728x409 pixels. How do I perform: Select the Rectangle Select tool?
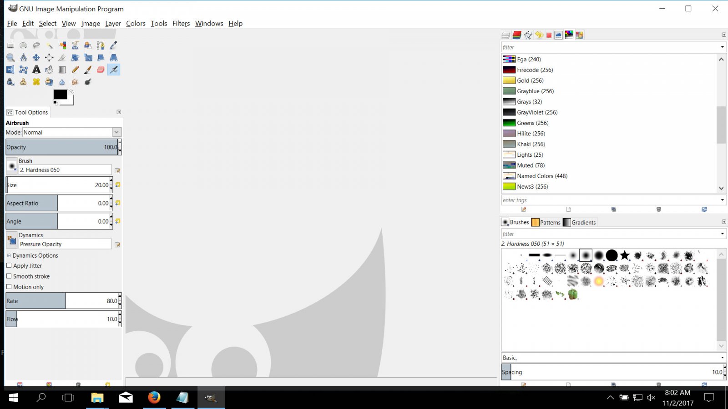coord(10,45)
